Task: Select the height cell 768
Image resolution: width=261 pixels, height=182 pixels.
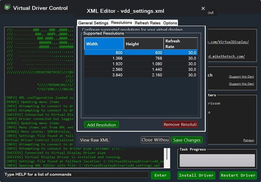Action: click(x=144, y=58)
